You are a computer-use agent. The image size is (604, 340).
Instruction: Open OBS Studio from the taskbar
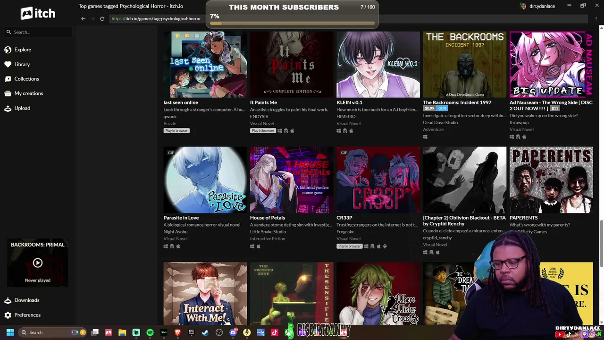[x=219, y=332]
